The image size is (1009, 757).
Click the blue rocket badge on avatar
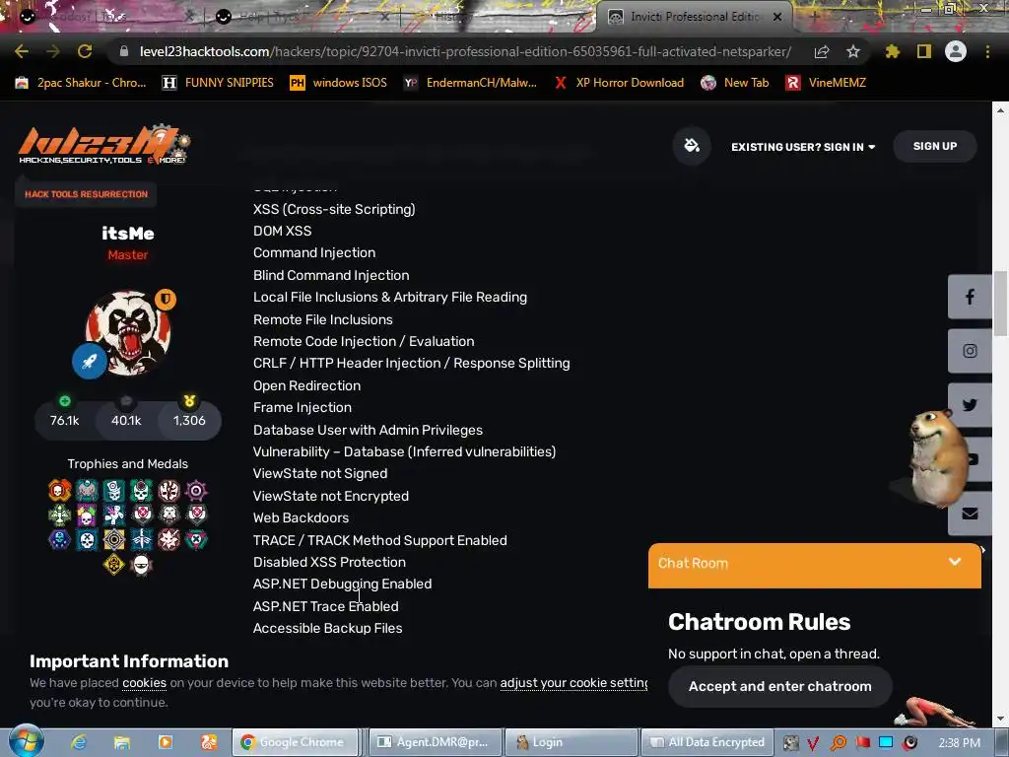pyautogui.click(x=90, y=361)
